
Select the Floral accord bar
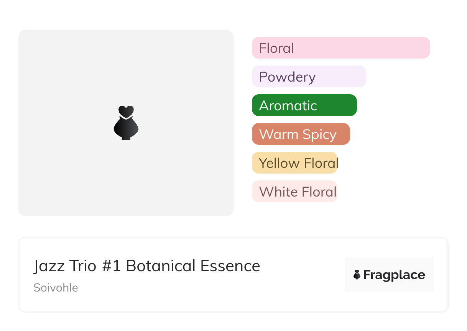[x=340, y=48]
